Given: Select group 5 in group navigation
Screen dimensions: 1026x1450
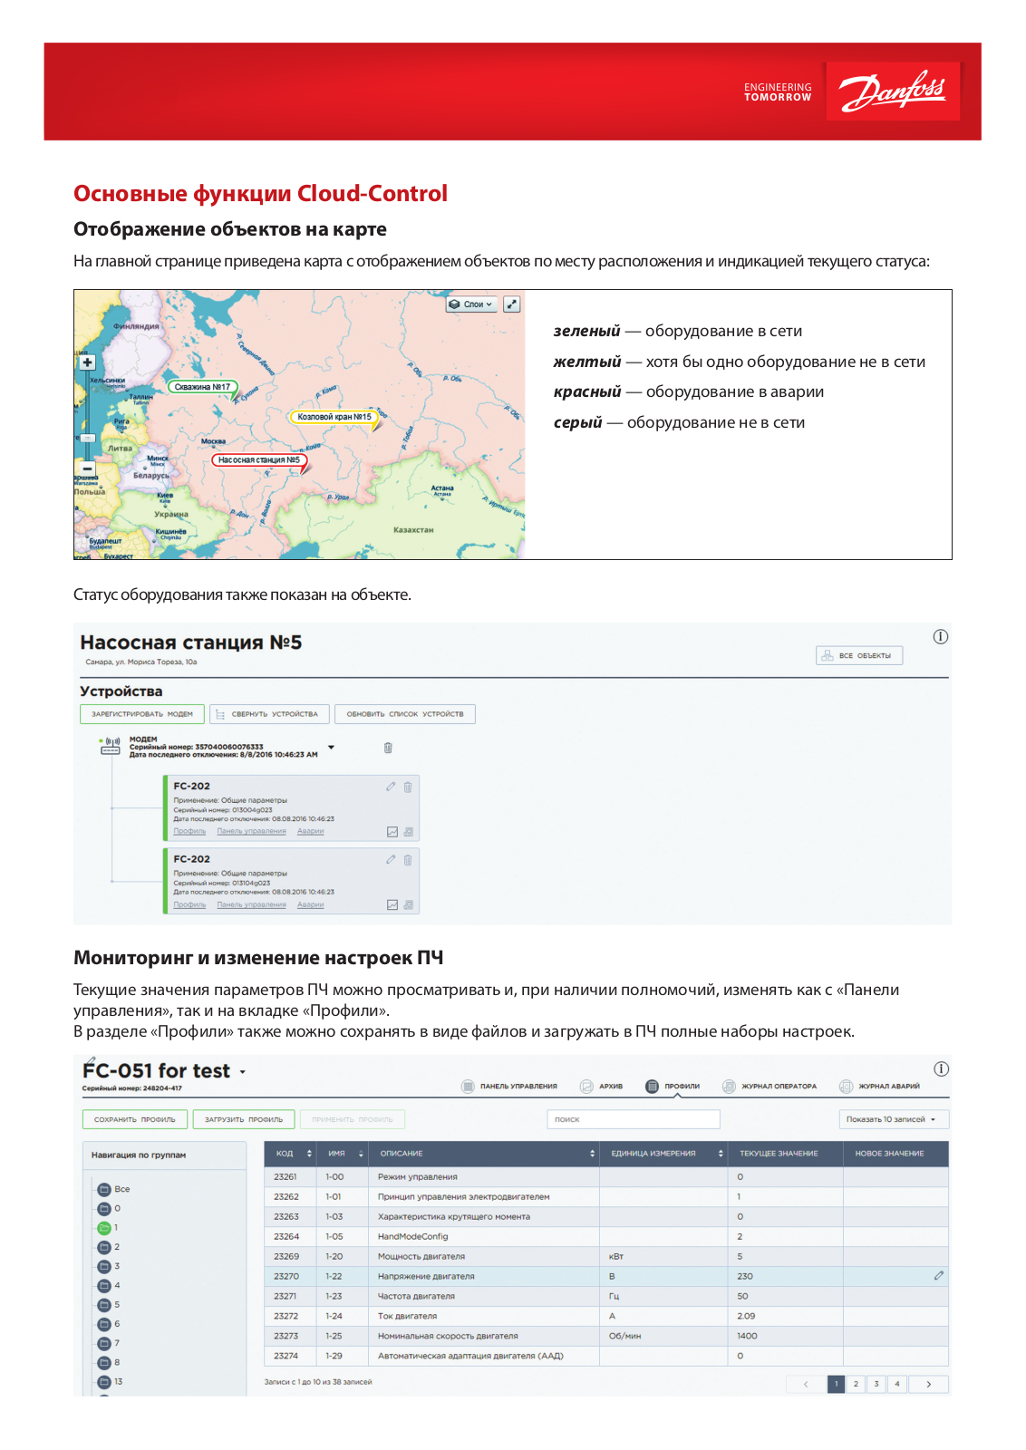Looking at the screenshot, I should [109, 1305].
